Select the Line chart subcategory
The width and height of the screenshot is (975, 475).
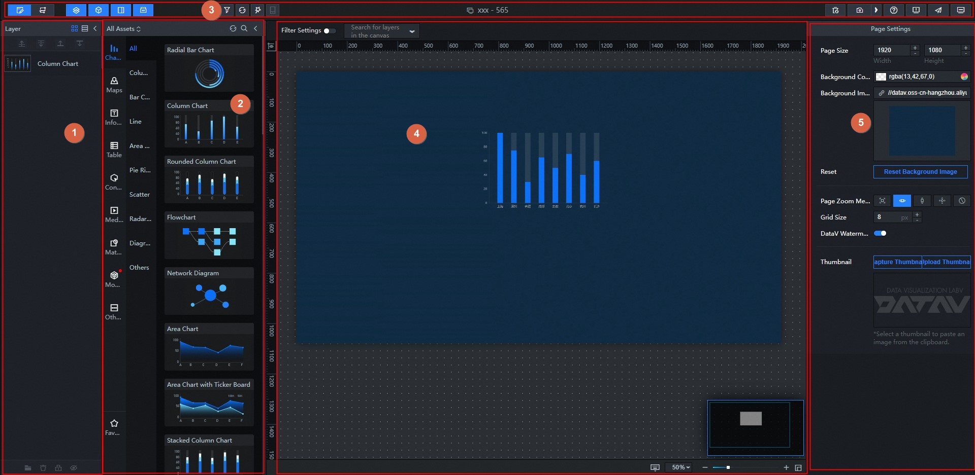(136, 122)
